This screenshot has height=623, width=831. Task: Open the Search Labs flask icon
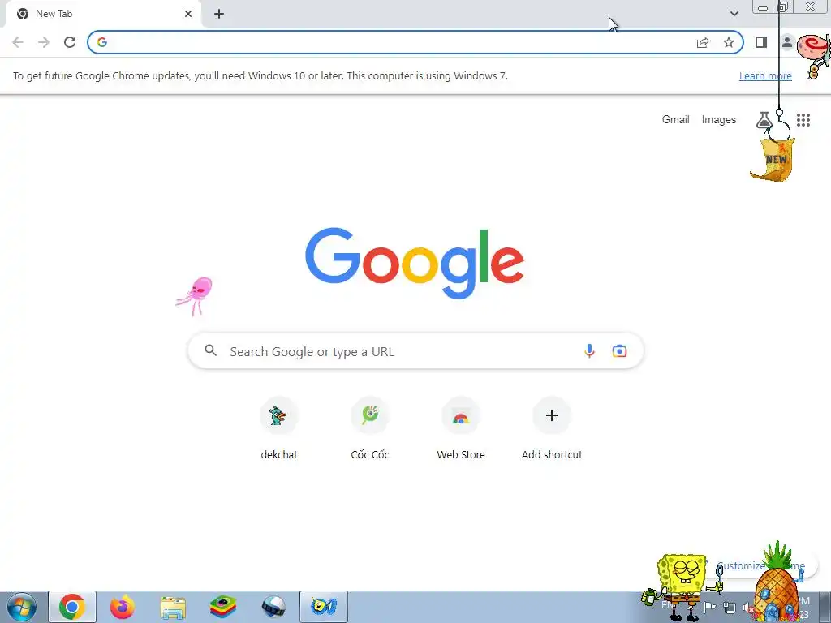[x=764, y=120]
